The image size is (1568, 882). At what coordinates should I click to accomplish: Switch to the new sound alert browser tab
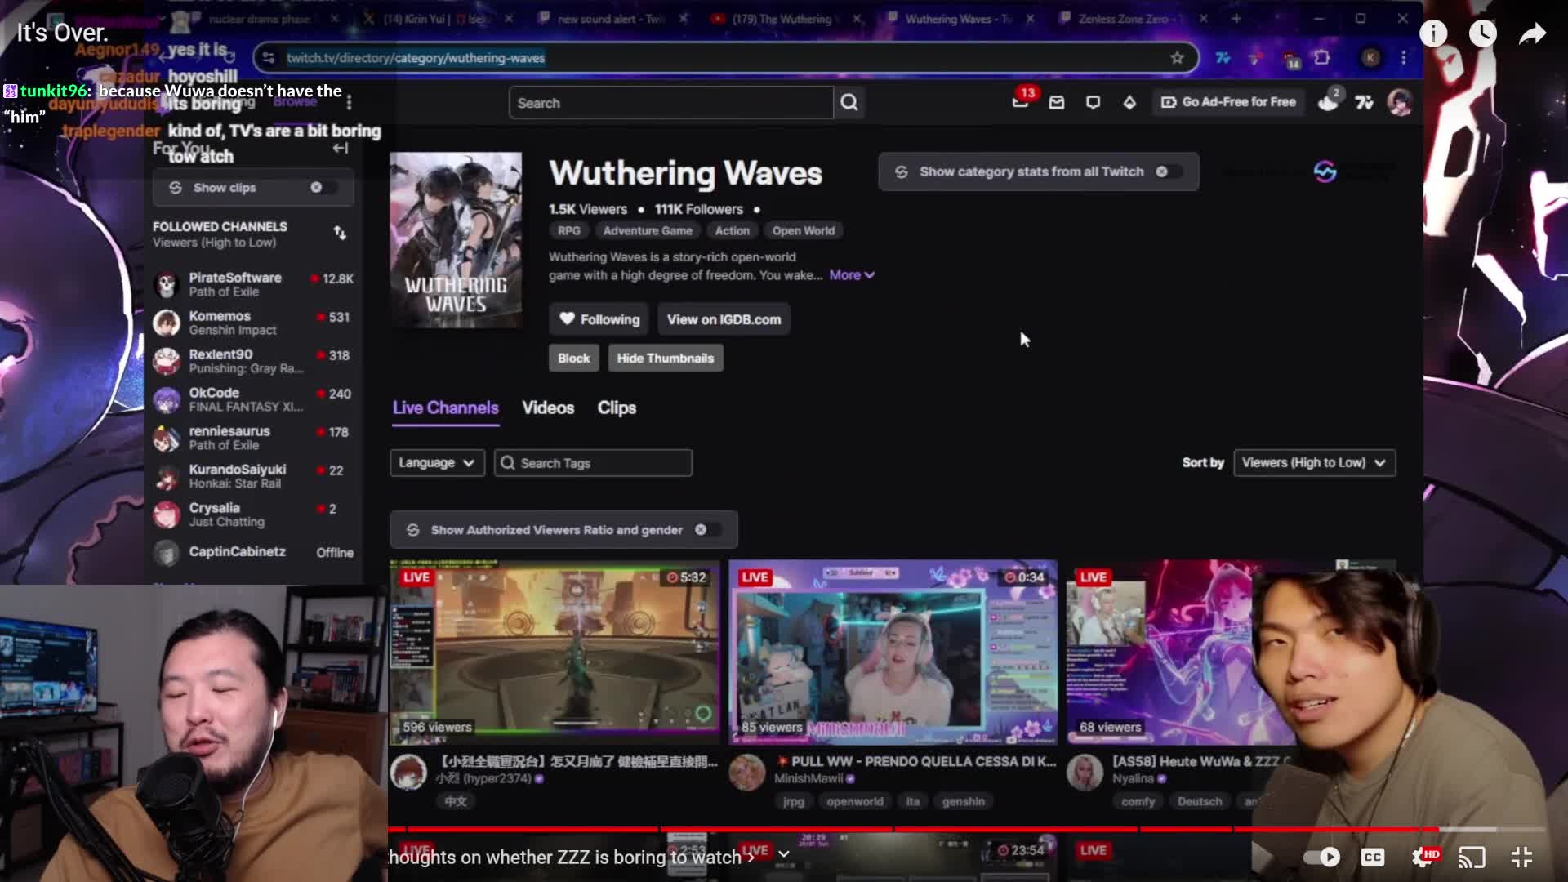pyautogui.click(x=610, y=19)
